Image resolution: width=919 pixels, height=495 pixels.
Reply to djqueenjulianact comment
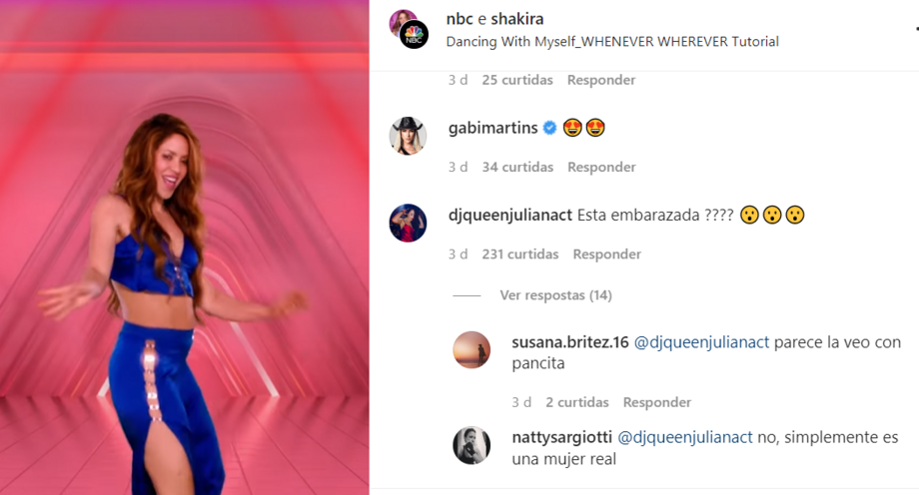click(606, 254)
